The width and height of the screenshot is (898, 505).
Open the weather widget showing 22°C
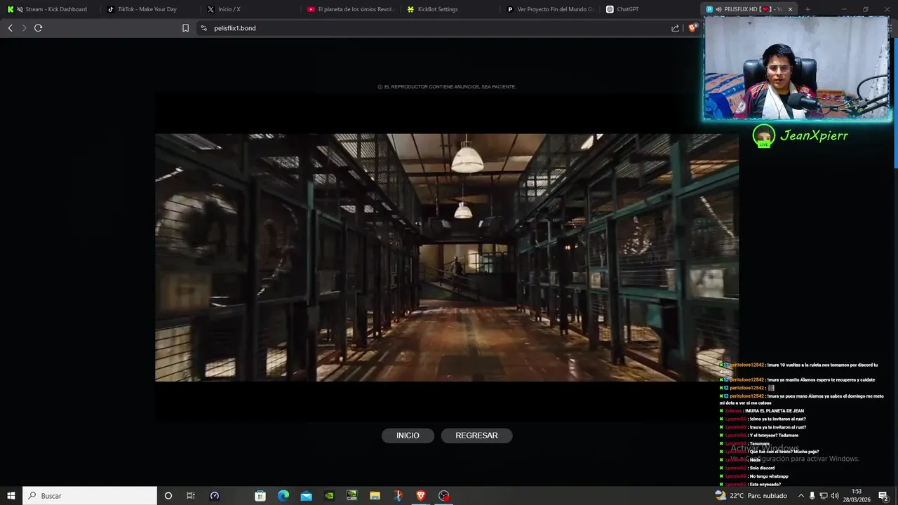click(x=751, y=496)
